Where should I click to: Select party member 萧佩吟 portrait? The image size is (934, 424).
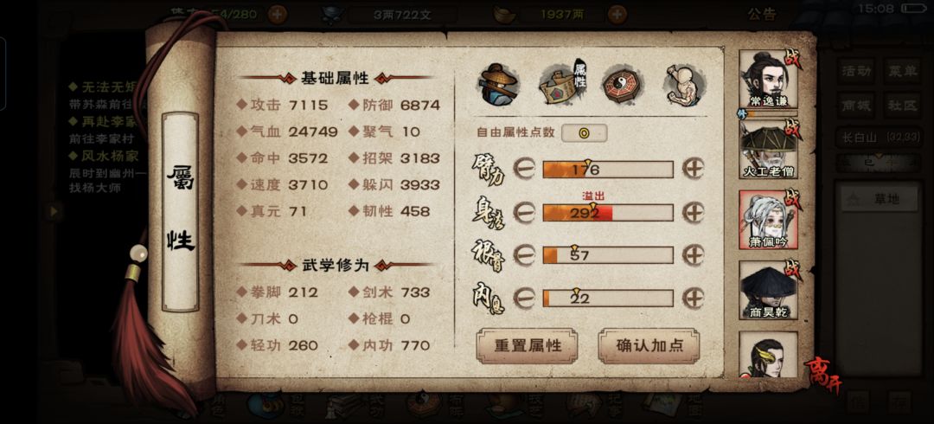769,220
